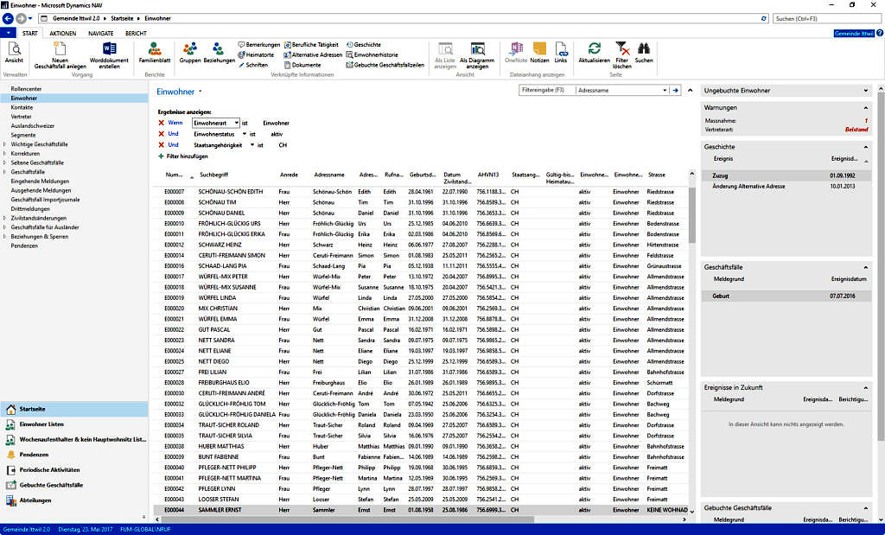Click the Beistand warning value
Screen dimensions: 885x535
856,130
